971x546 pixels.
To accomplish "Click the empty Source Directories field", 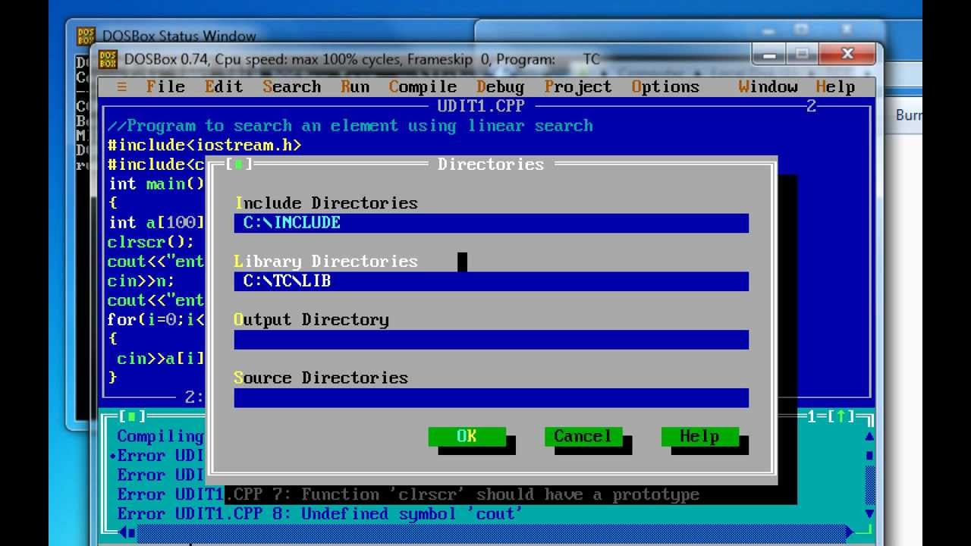I will pos(491,398).
